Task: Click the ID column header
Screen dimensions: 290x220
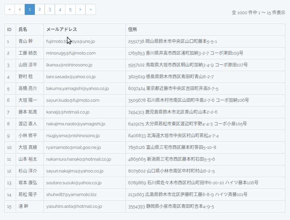Action: pyautogui.click(x=9, y=29)
